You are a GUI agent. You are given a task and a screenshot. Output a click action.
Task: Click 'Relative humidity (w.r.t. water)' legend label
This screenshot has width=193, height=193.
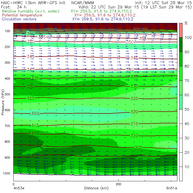31,11
